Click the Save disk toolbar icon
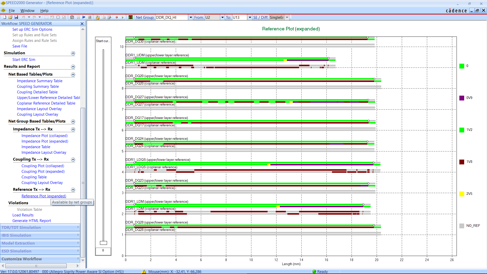This screenshot has height=274, width=487. [x=16, y=17]
